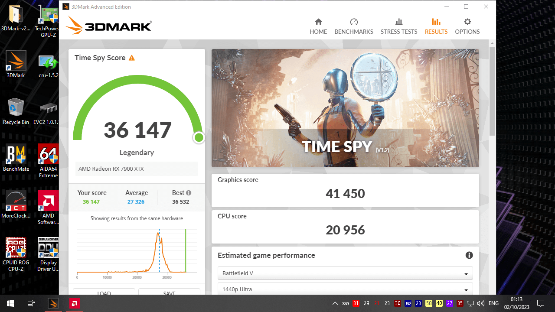Open the notification center icon
Screen dimensions: 555x312
click(x=541, y=303)
